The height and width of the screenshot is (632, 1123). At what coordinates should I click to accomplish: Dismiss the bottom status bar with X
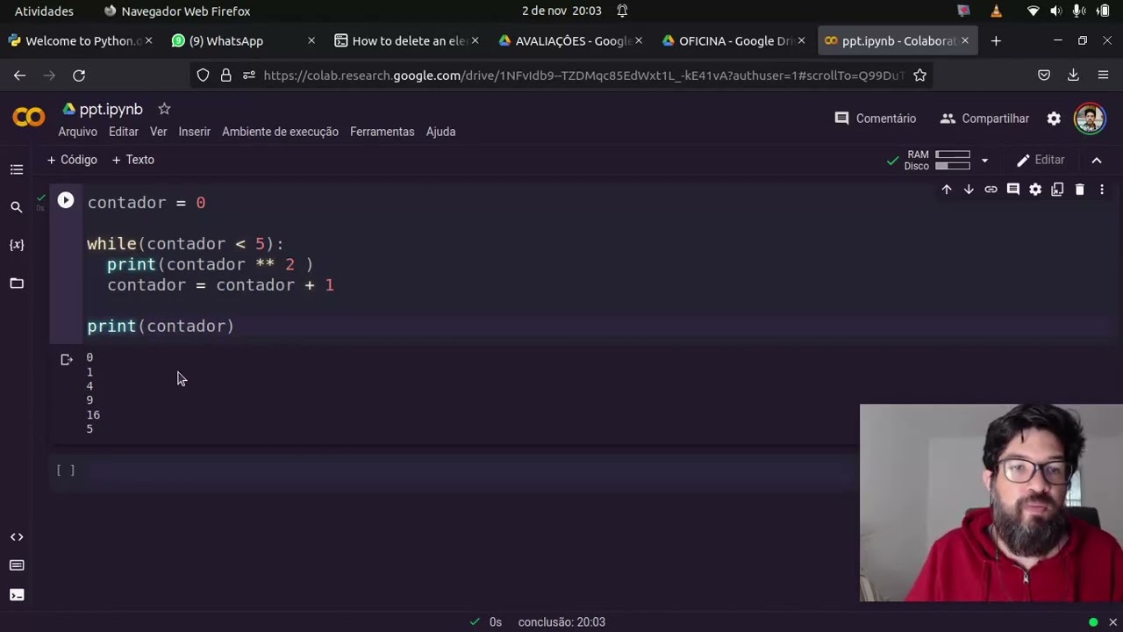pyautogui.click(x=1112, y=622)
